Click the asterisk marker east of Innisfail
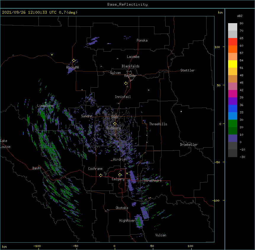The height and width of the screenshot is (250, 255). point(149,90)
